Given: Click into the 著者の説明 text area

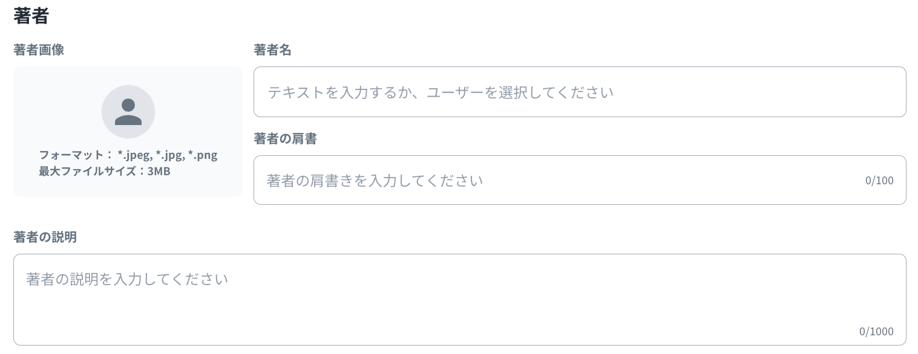Looking at the screenshot, I should coord(459,299).
